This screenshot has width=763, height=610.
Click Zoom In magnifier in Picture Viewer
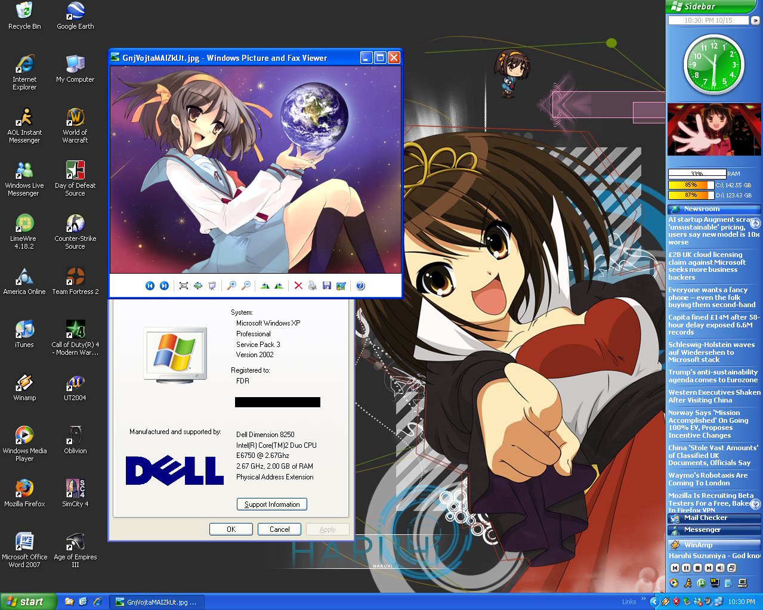point(231,286)
